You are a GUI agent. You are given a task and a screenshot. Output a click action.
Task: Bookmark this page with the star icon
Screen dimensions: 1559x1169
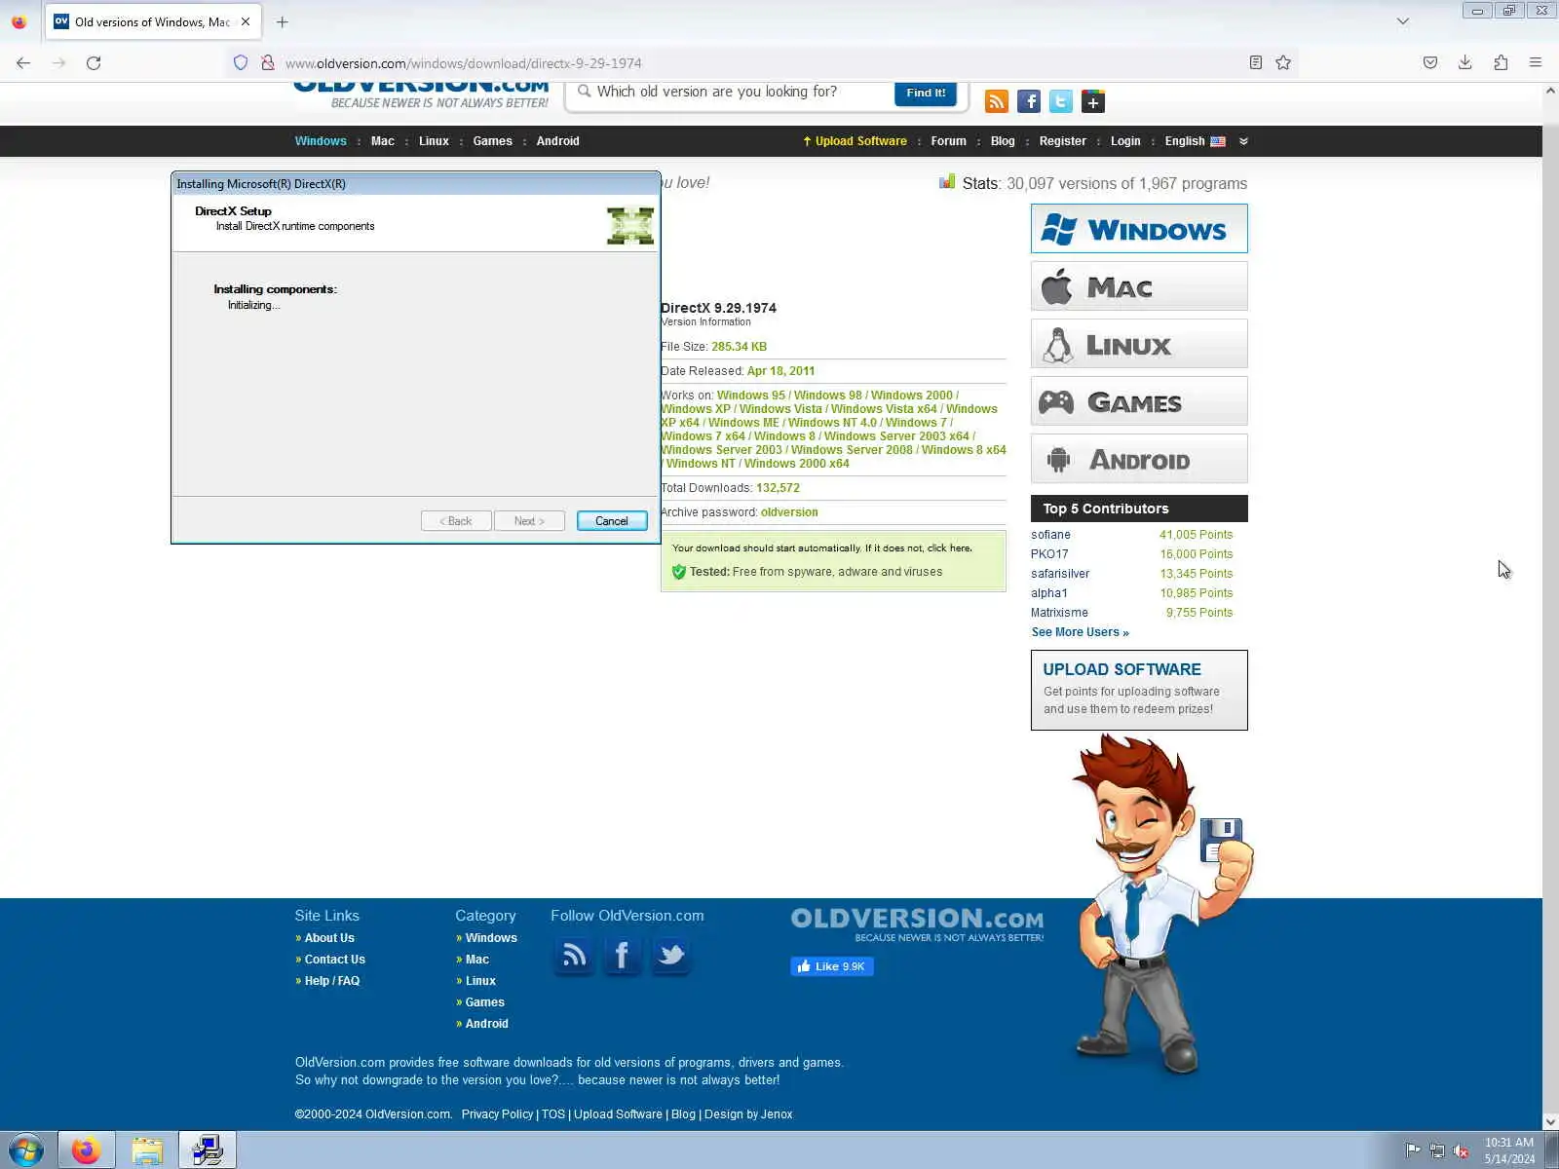1283,62
